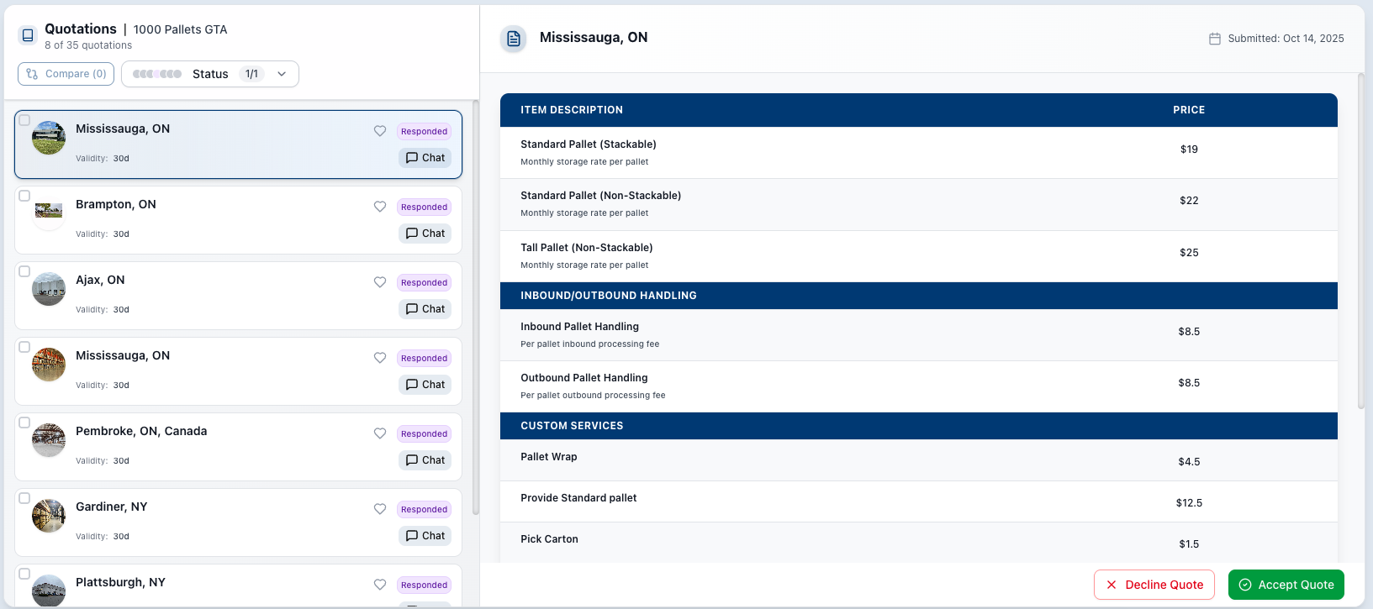Click the Standard Pallet (Stackable) row
This screenshot has width=1373, height=609.
tap(919, 153)
